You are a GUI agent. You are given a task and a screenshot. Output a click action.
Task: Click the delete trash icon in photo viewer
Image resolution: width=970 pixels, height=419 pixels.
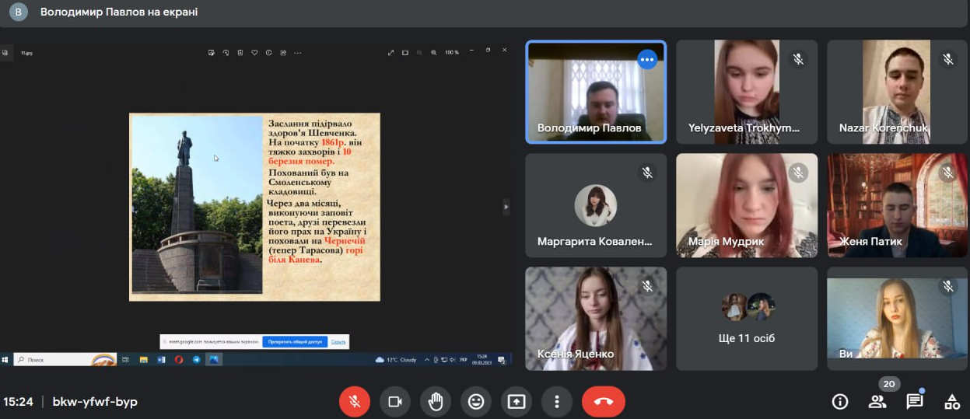(x=240, y=53)
